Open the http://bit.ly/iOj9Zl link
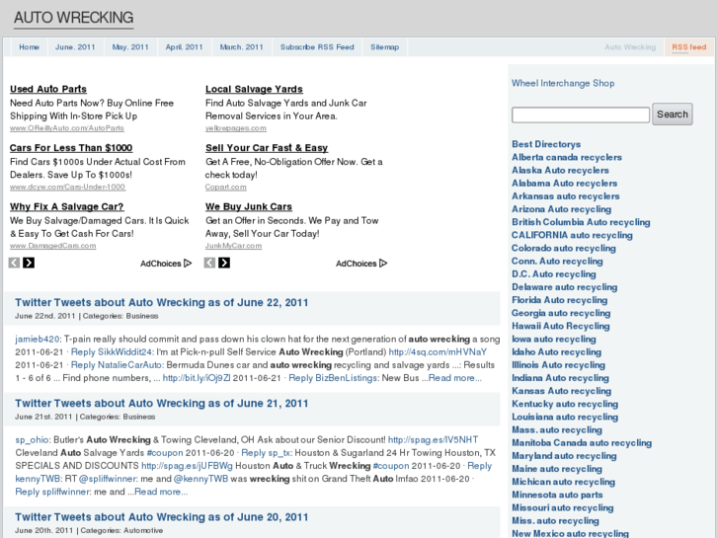This screenshot has height=538, width=718. click(197, 378)
